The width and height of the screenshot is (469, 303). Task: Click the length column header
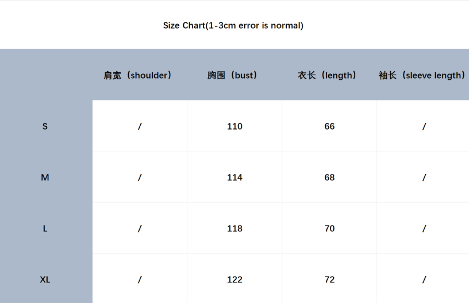(x=328, y=75)
